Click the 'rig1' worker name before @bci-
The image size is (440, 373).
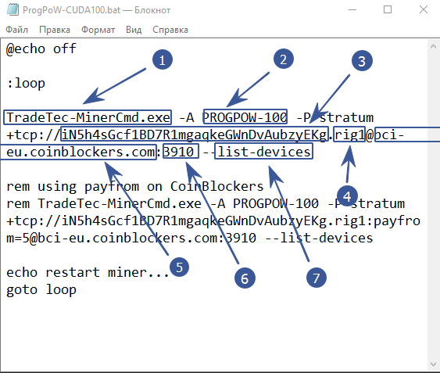pyautogui.click(x=349, y=135)
